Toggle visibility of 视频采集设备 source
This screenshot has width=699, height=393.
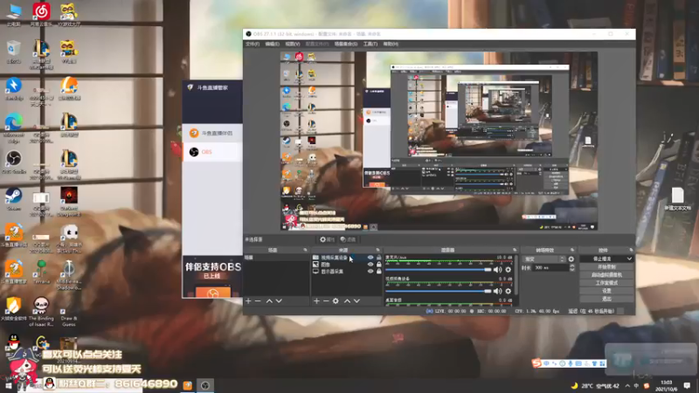370,258
